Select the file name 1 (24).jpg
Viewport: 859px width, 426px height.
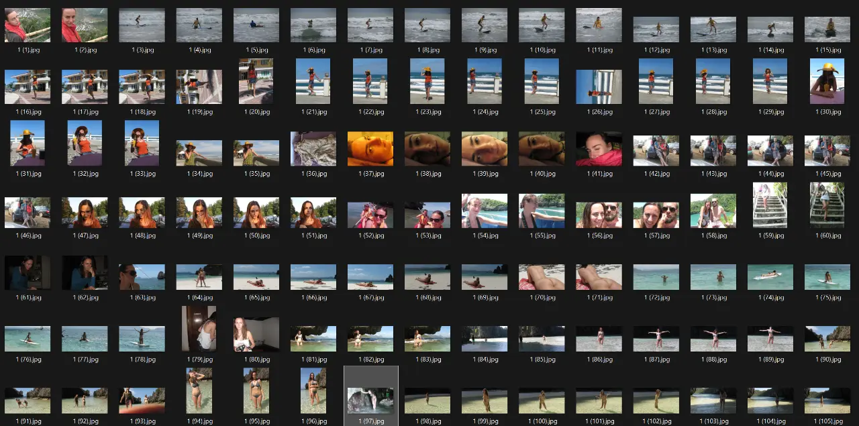pos(485,112)
